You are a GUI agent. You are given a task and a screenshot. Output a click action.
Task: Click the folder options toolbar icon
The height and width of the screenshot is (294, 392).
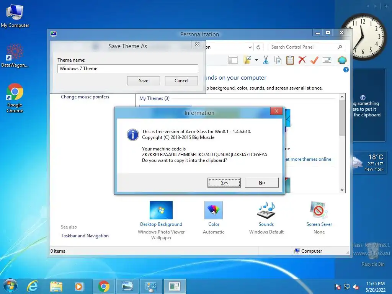pos(247,60)
